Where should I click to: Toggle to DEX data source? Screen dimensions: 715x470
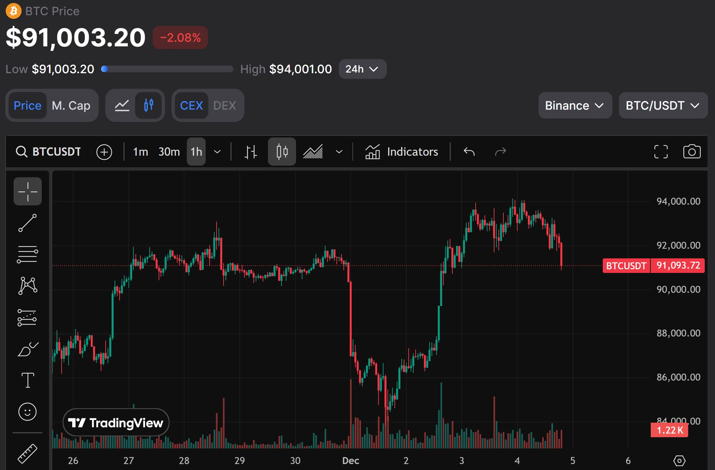coord(225,106)
